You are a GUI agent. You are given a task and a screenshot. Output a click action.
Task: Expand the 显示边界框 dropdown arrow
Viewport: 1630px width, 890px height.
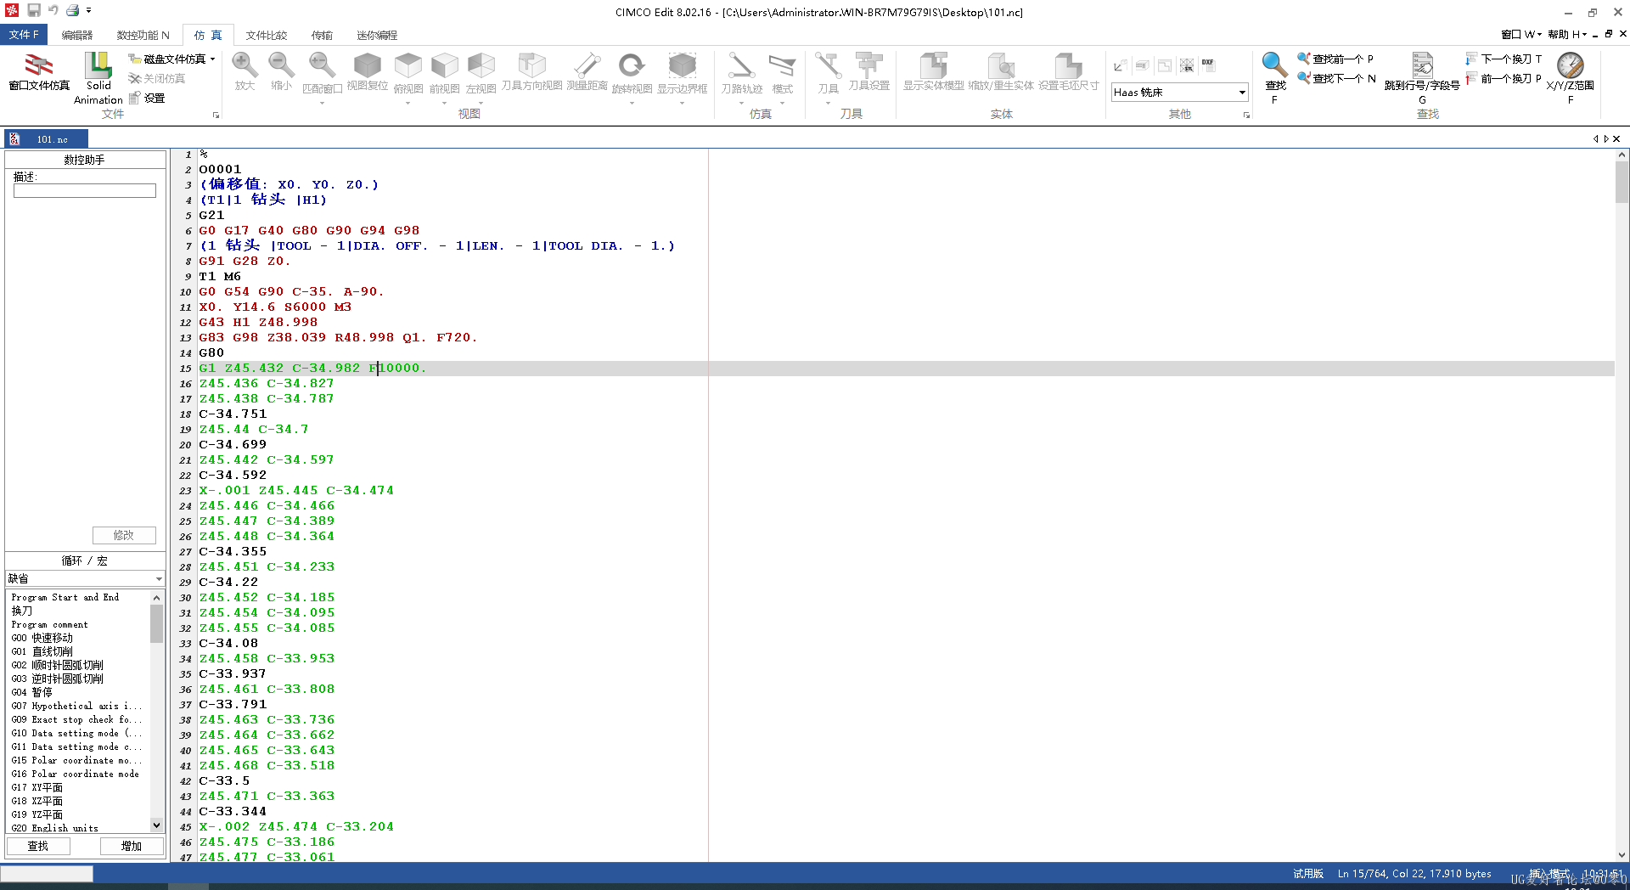pos(682,103)
